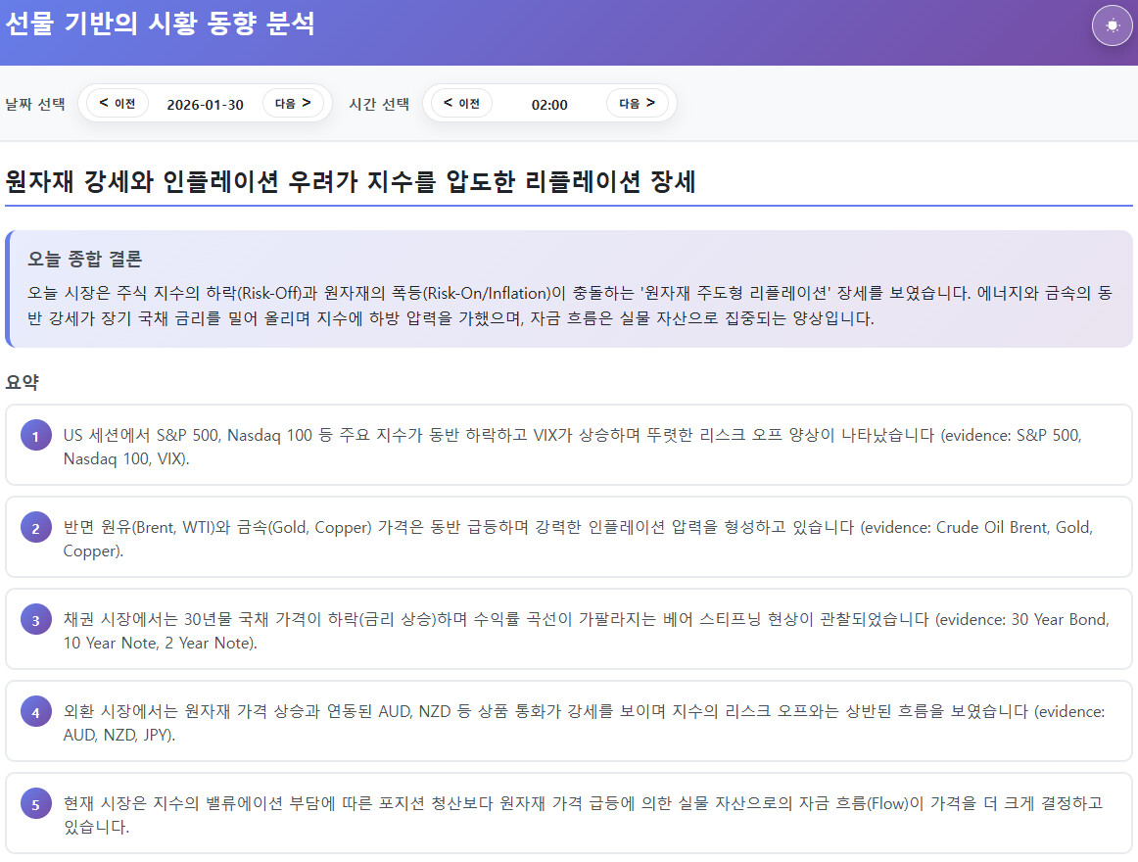Click the '선물 기반의 시황 동향 분석' page title
The height and width of the screenshot is (862, 1138).
point(160,24)
